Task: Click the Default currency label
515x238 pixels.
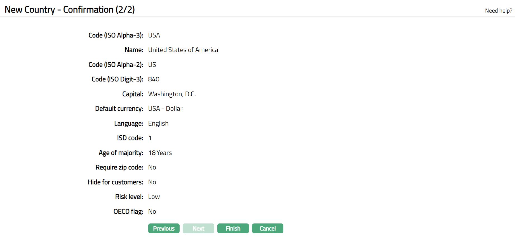Action: [x=119, y=109]
